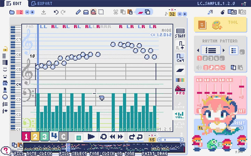Increase note length with plus beside 32
251x156 pixels.
[x=185, y=14]
